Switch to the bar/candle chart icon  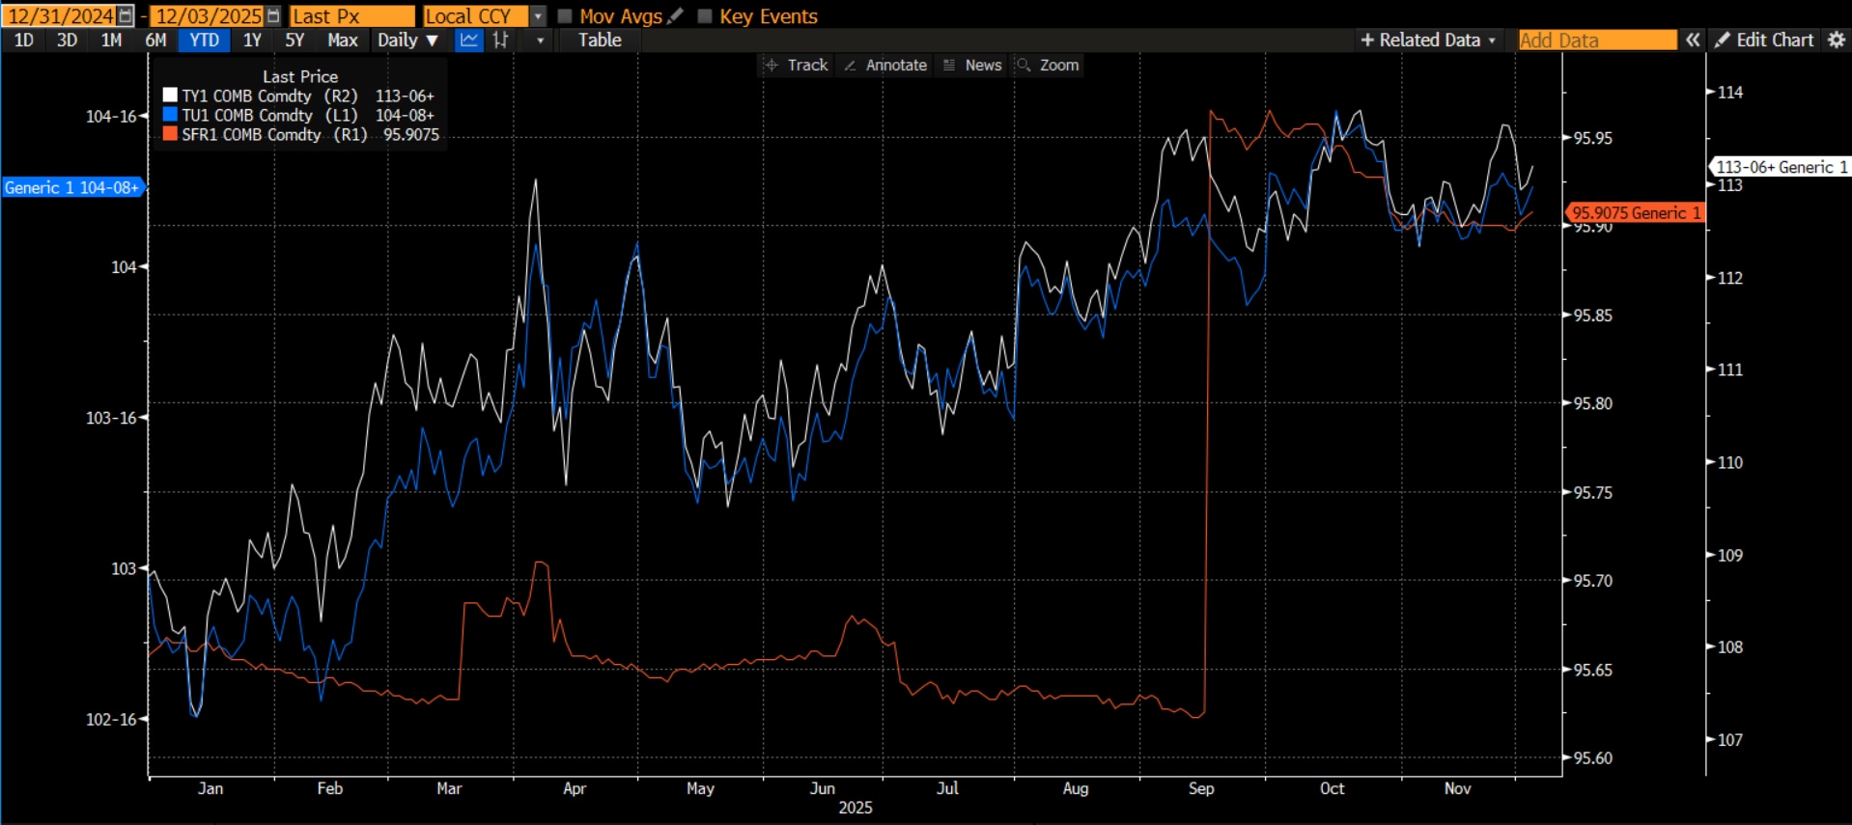click(500, 41)
